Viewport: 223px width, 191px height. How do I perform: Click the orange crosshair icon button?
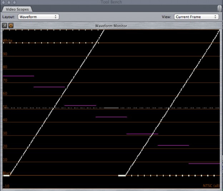pos(10,26)
